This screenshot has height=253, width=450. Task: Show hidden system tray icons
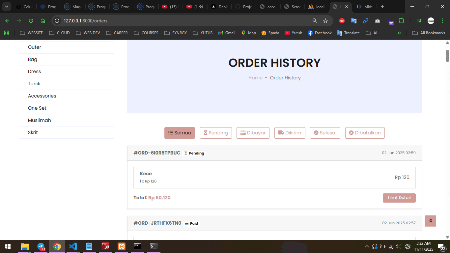tap(367, 246)
